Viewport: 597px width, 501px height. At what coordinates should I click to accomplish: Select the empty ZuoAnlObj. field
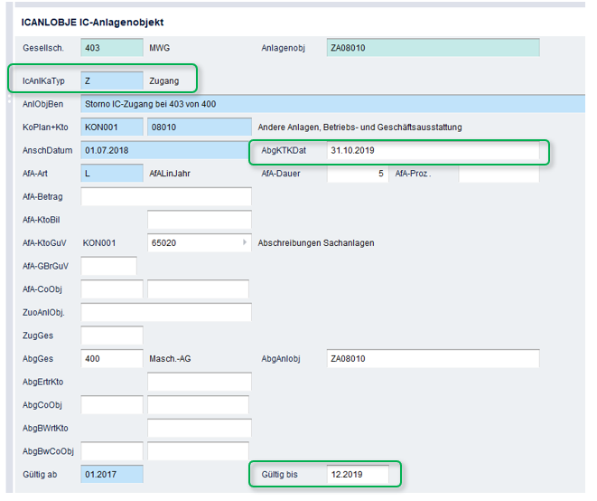coord(166,312)
